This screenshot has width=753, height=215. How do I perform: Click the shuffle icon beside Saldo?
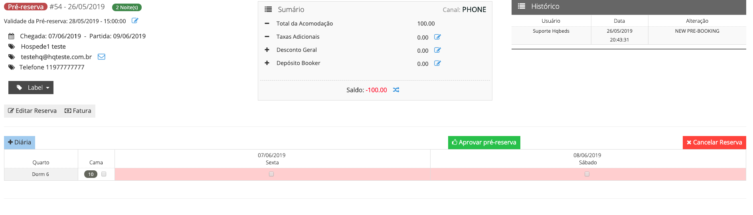[396, 90]
